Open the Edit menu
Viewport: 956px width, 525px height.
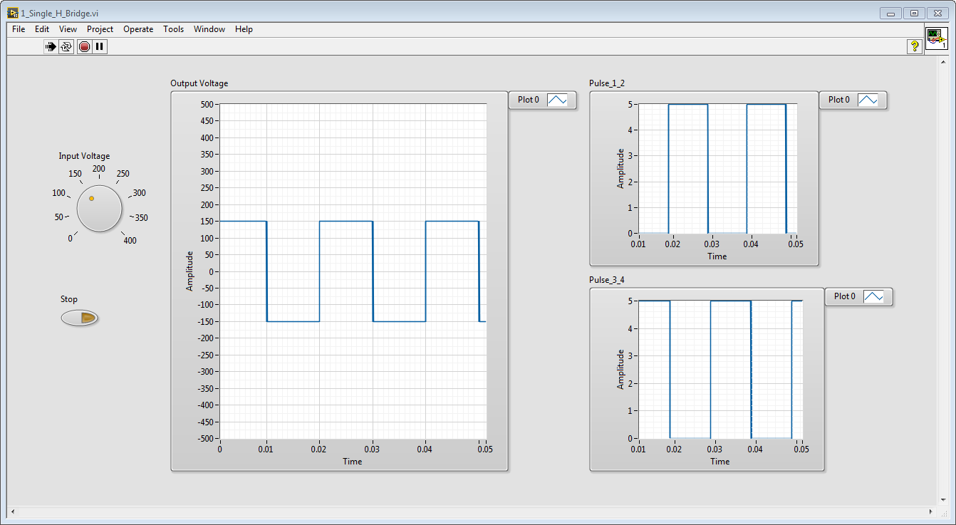pos(42,29)
